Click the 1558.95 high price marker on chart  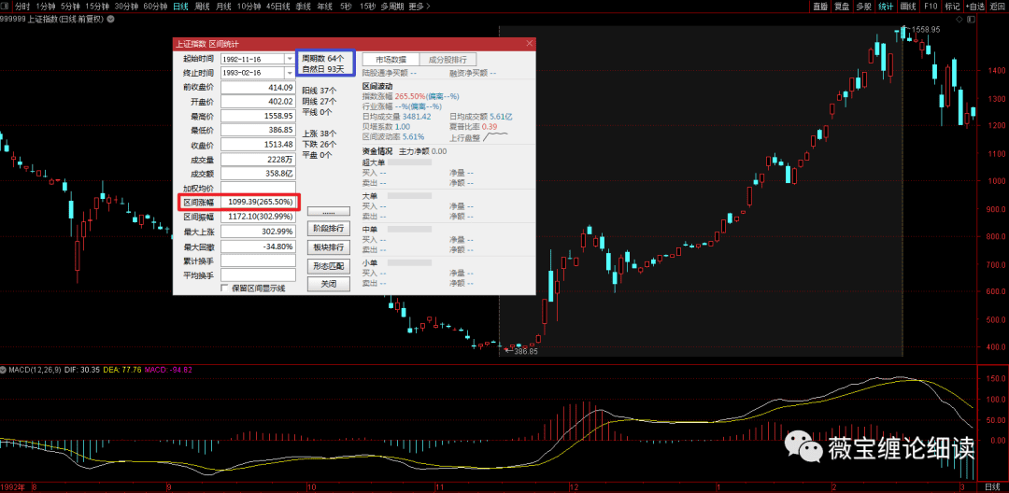[x=925, y=30]
